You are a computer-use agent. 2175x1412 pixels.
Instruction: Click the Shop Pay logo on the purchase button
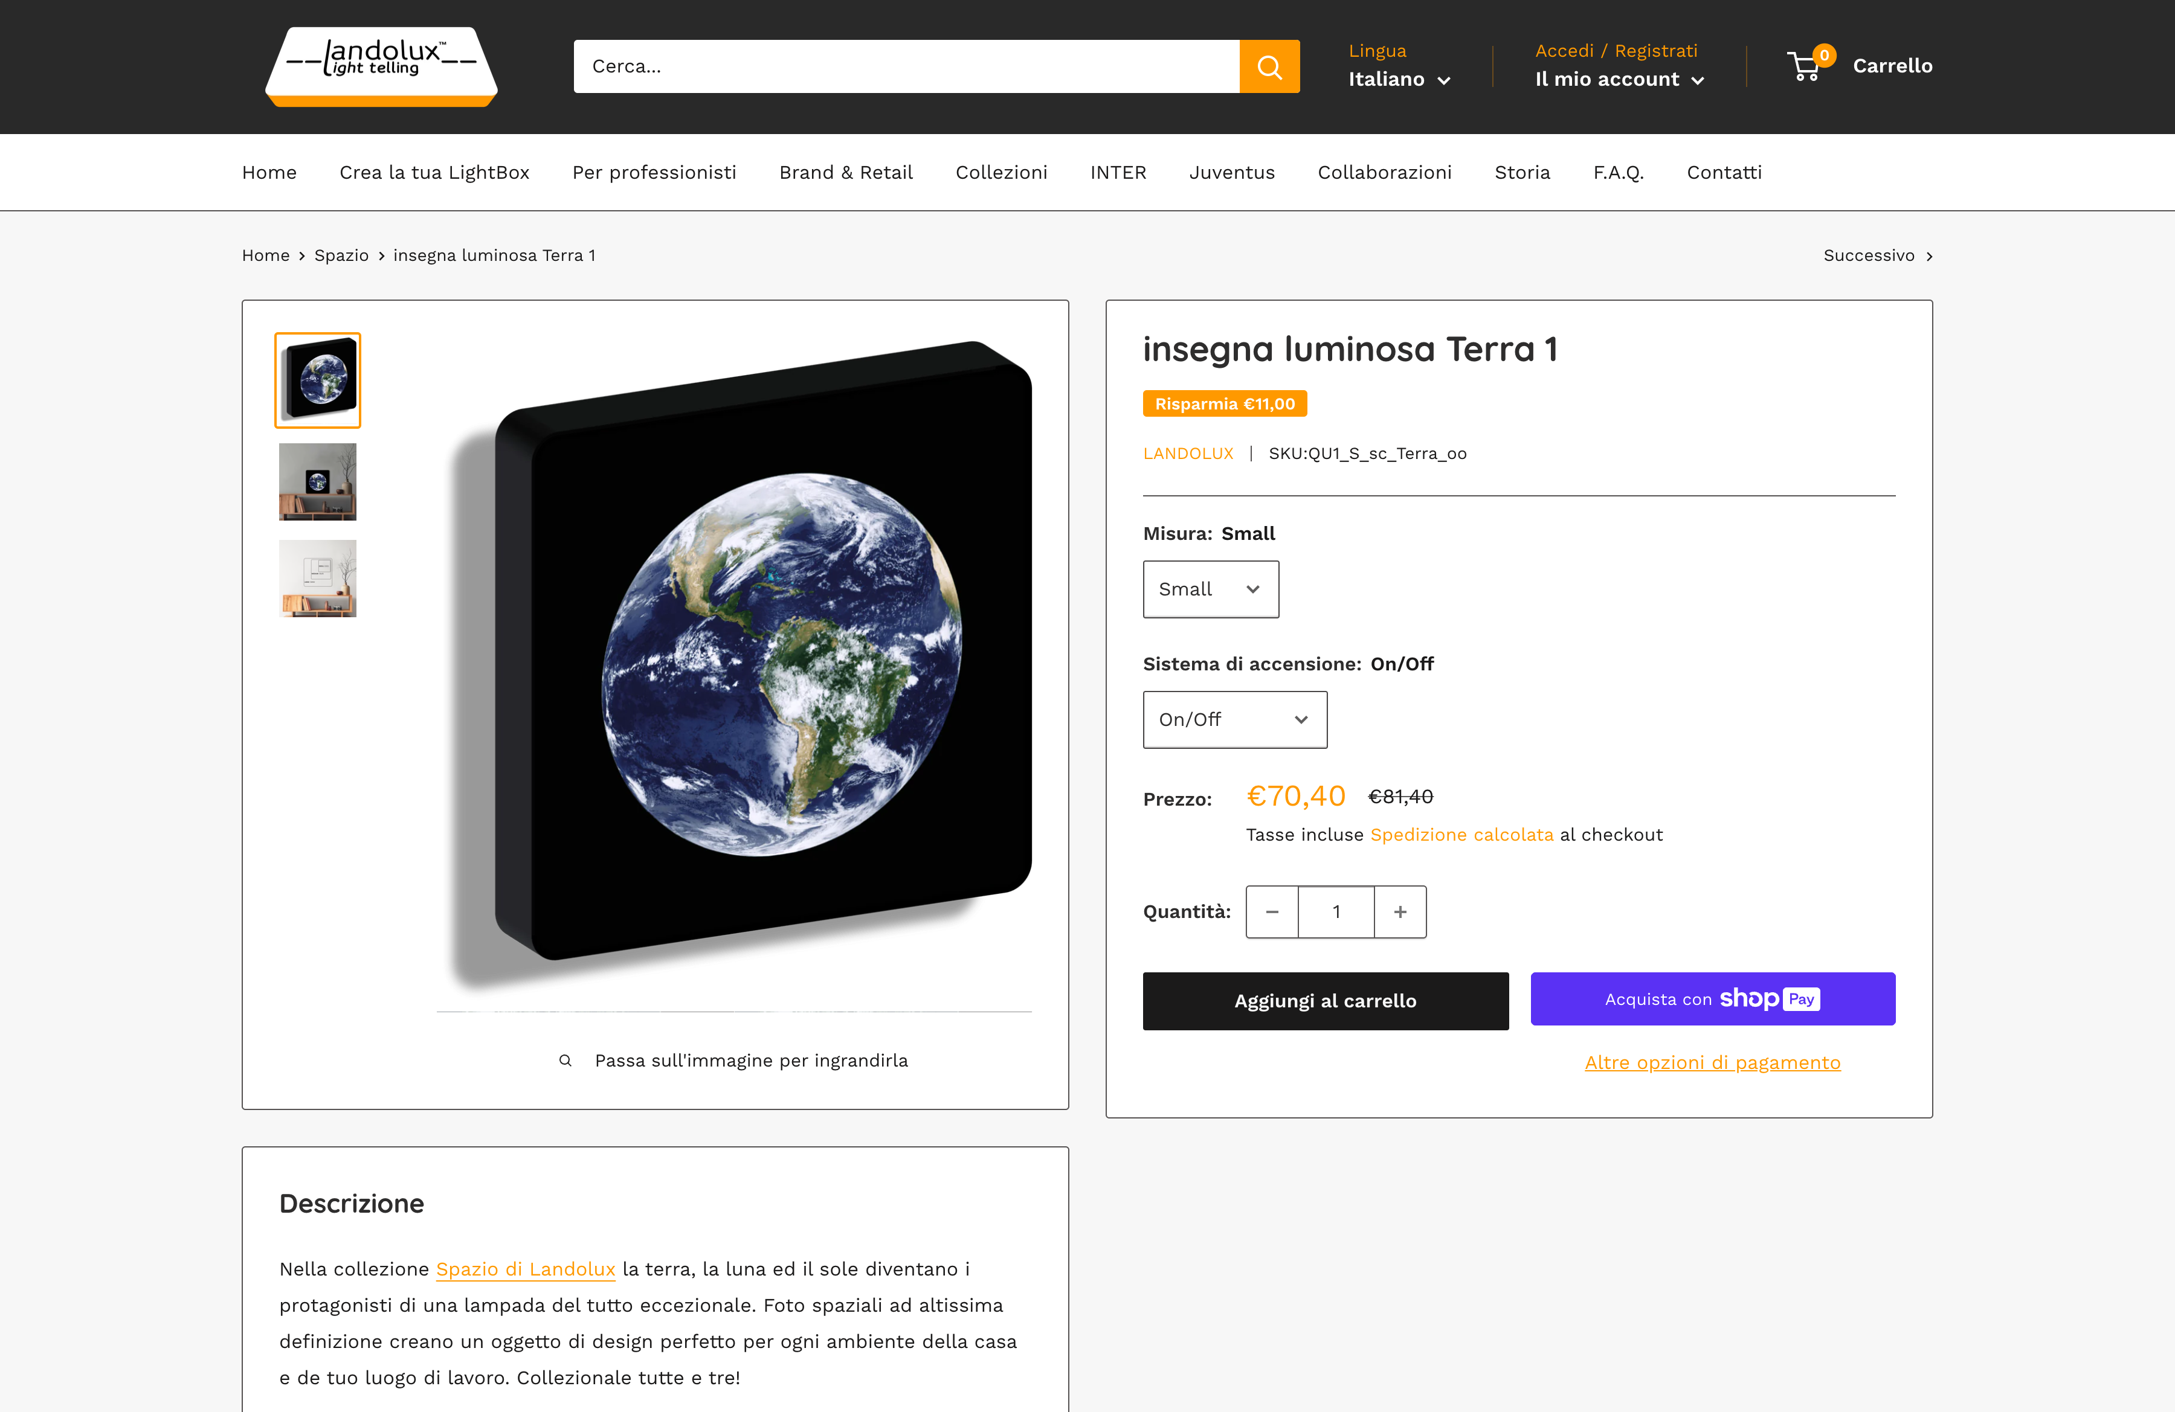click(x=1769, y=998)
